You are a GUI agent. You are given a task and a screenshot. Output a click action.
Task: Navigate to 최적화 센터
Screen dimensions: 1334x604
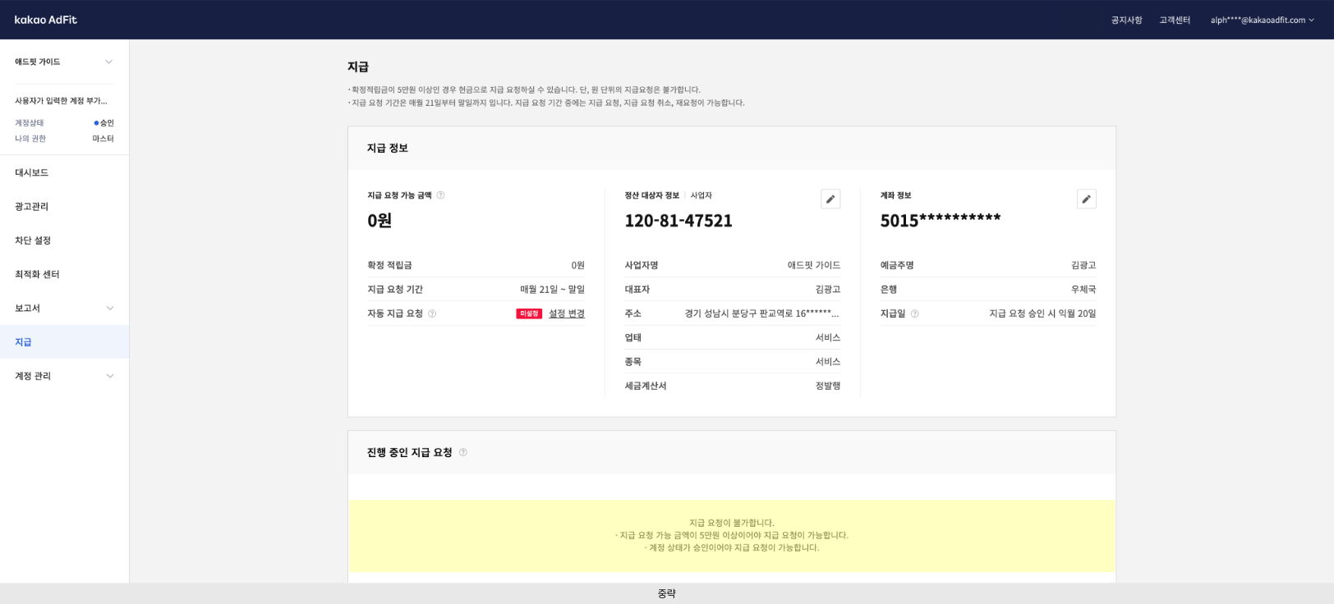point(37,274)
